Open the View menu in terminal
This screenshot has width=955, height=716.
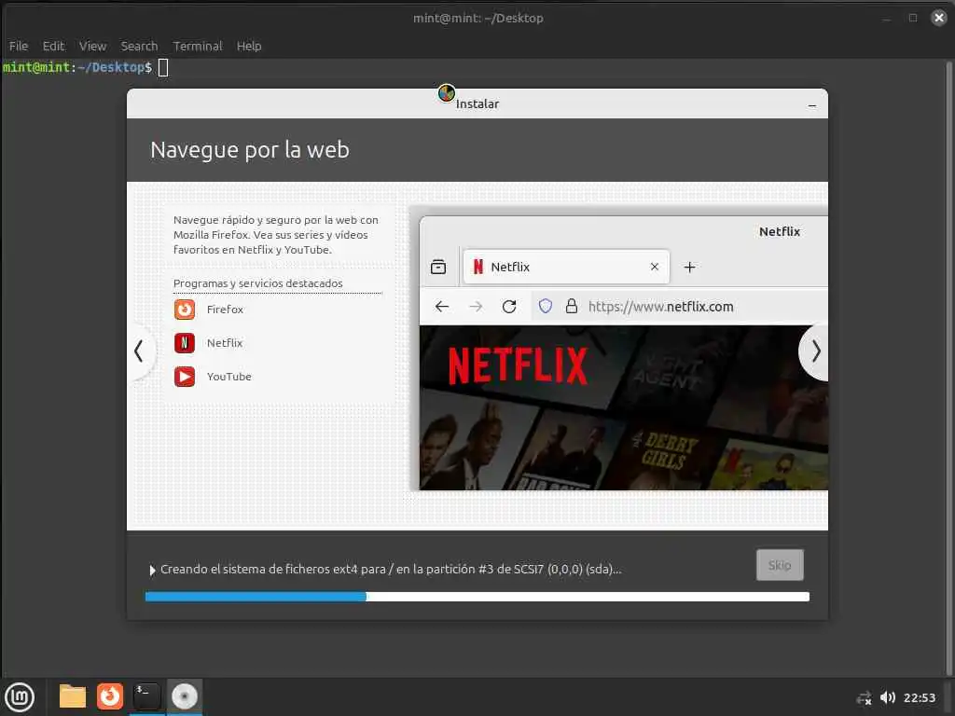coord(92,47)
